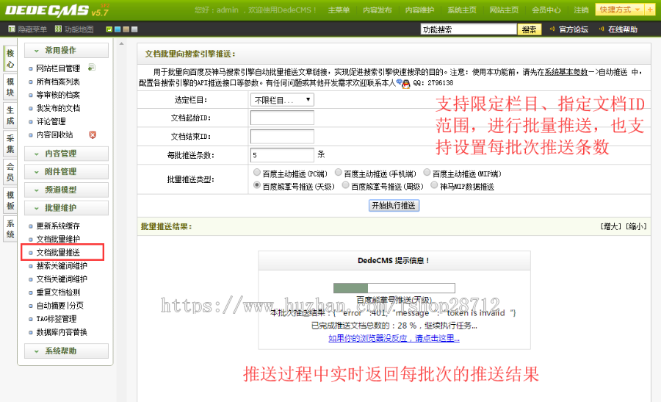Click the plus icon beside 快捷方式

tap(650, 10)
